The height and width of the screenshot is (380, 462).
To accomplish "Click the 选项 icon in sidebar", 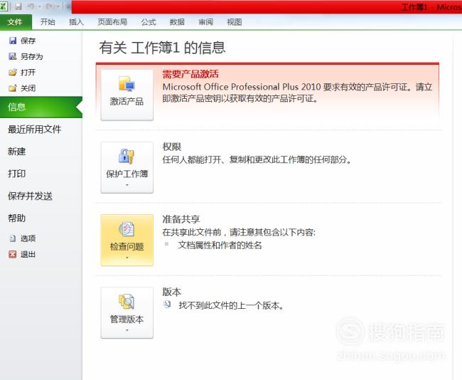I will pos(13,238).
